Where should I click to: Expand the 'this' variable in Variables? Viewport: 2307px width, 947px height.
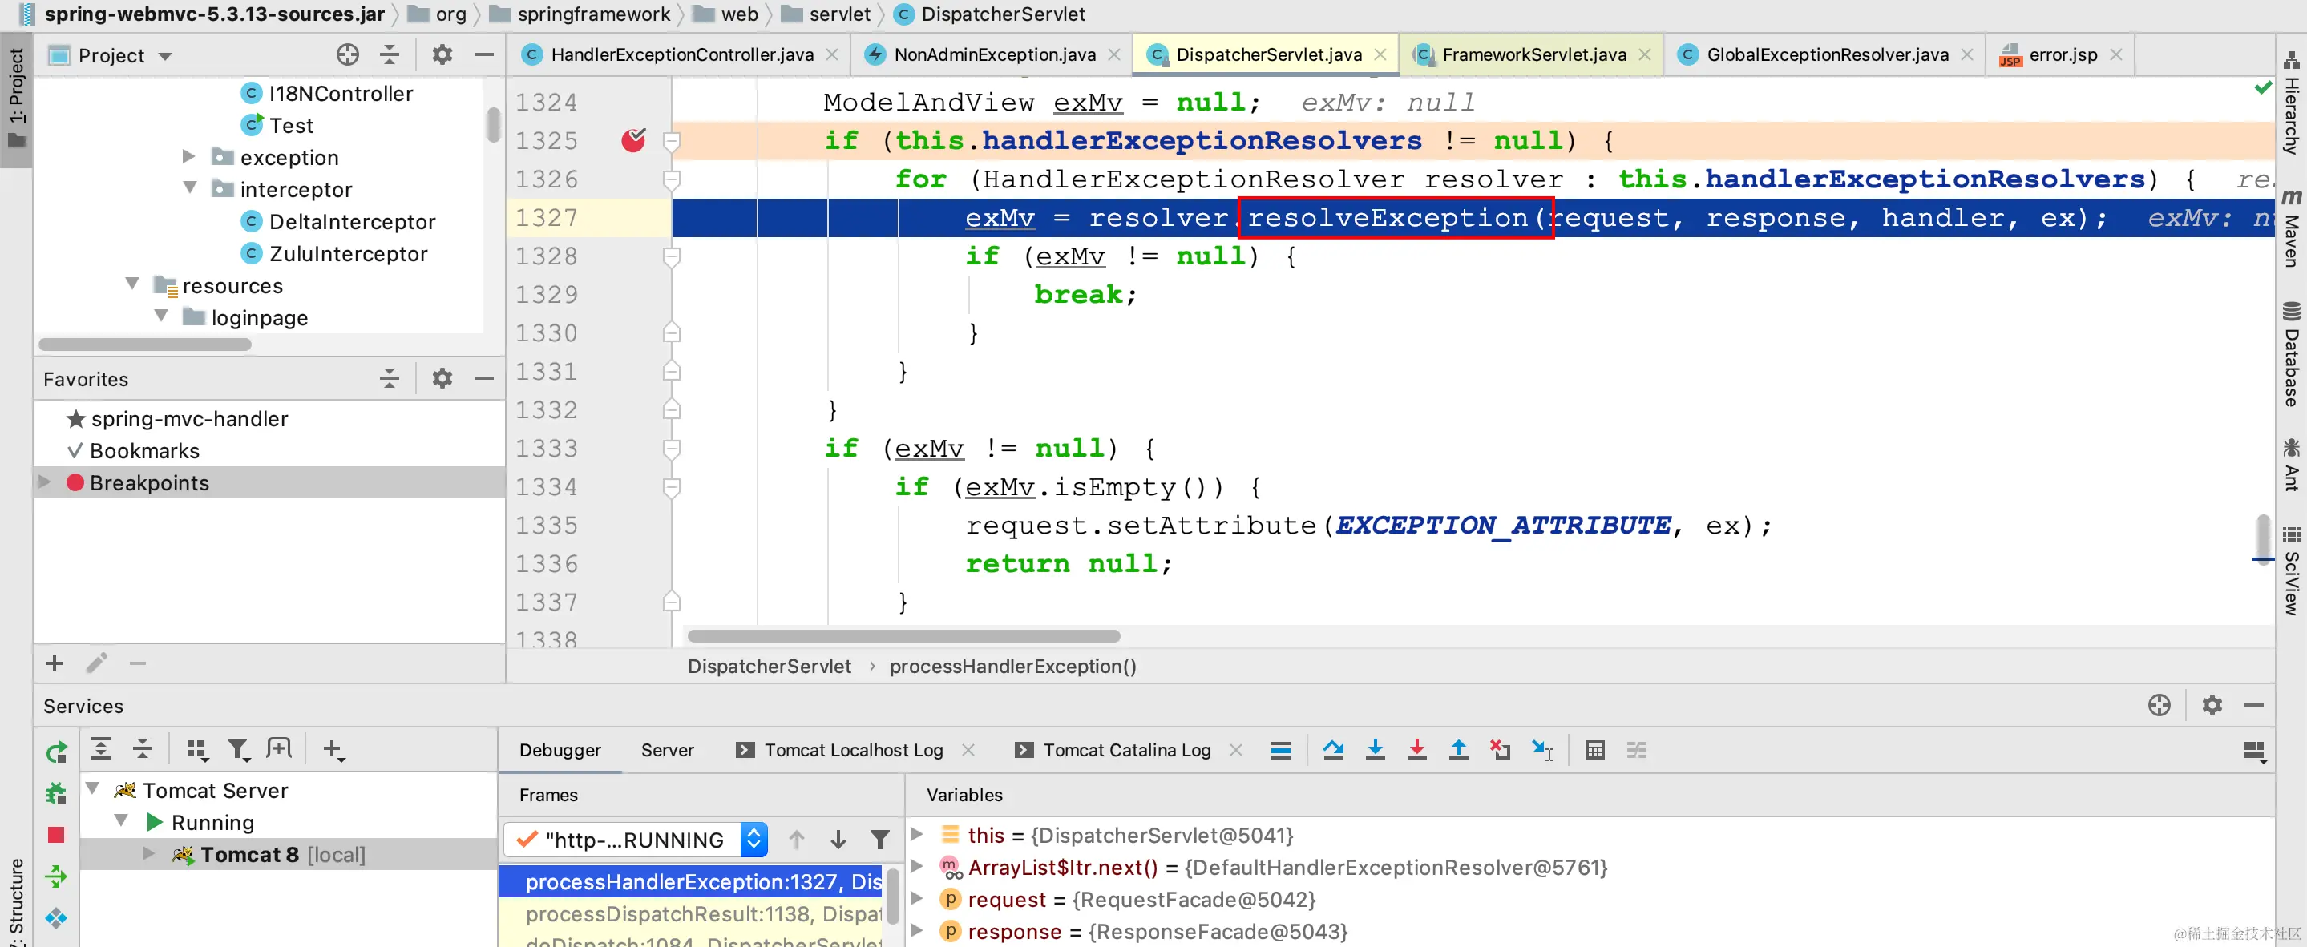coord(916,834)
